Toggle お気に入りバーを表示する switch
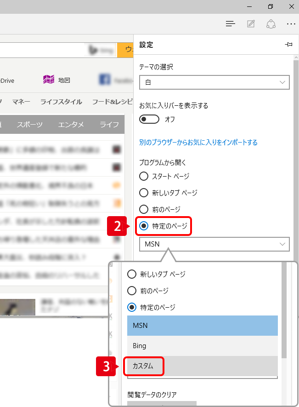 click(149, 119)
